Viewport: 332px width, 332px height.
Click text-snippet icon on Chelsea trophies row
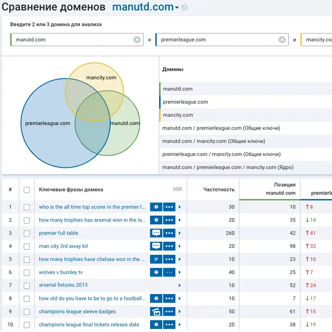coord(156,259)
